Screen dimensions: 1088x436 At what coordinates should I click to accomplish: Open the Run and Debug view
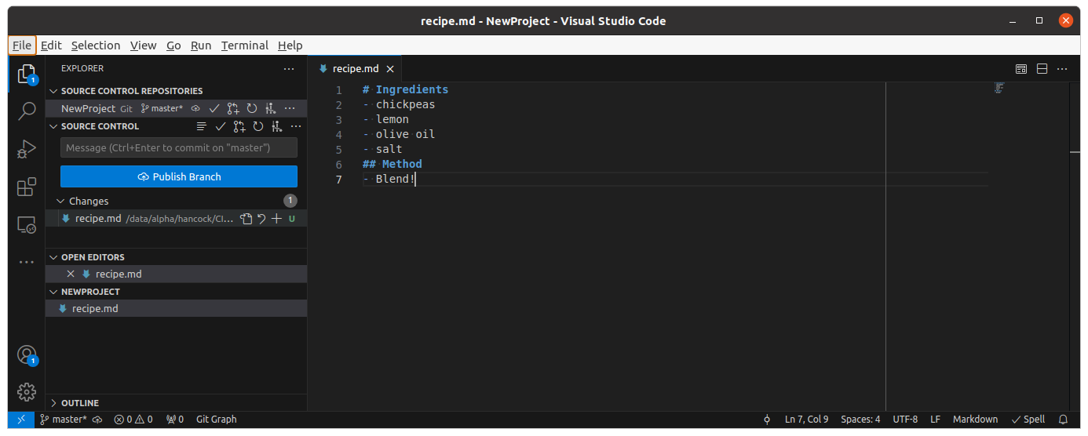click(x=27, y=149)
